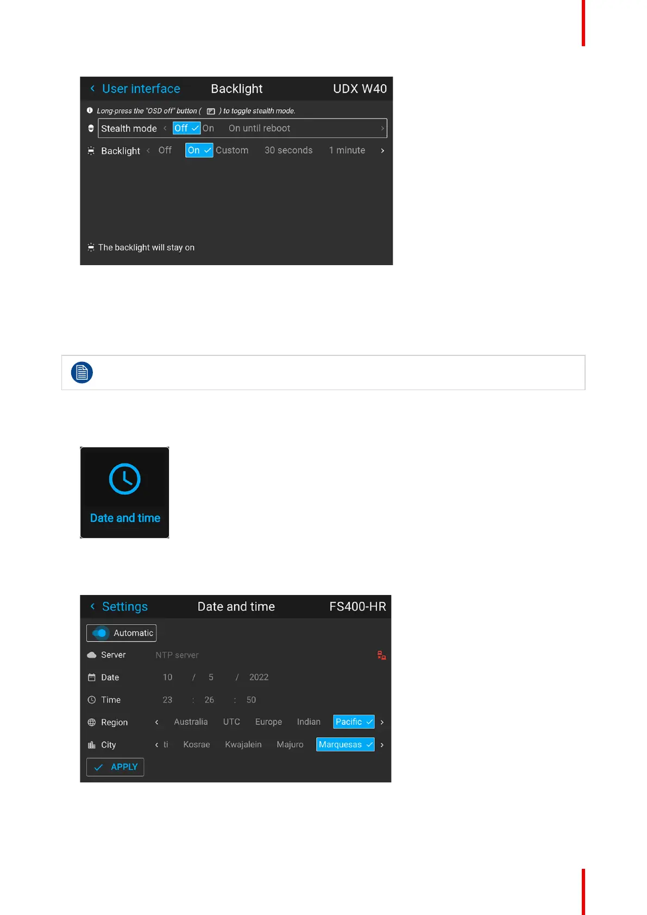Set Backlight to On
Viewport: 647px width, 915px height.
(199, 151)
